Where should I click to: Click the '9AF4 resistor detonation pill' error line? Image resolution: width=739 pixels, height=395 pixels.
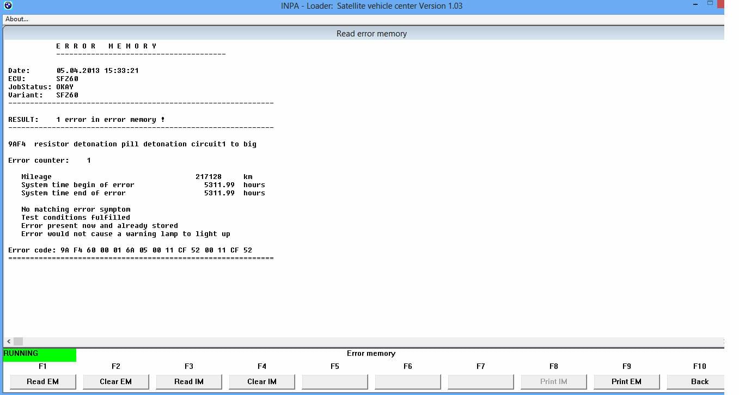point(132,144)
